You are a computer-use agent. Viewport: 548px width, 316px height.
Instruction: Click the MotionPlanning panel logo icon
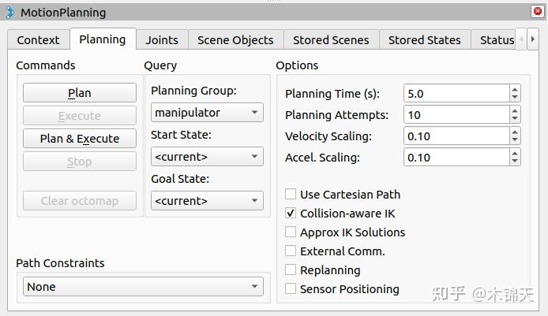10,13
